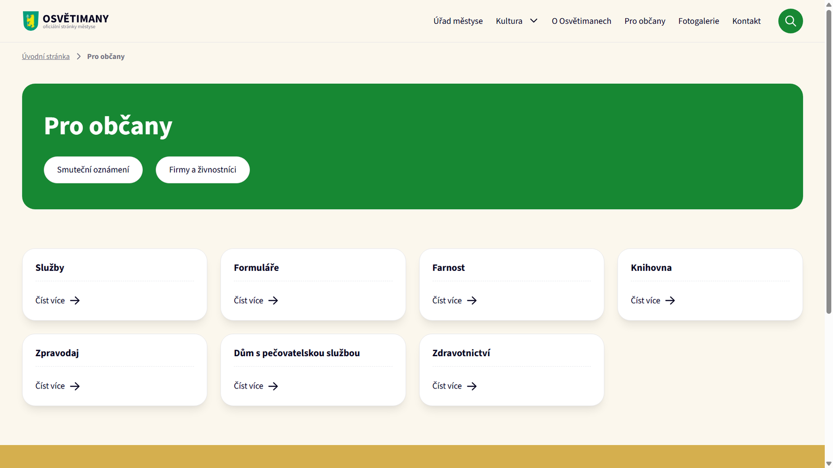
Task: Click the arrow icon next to Služby Číst více
Action: 74,301
